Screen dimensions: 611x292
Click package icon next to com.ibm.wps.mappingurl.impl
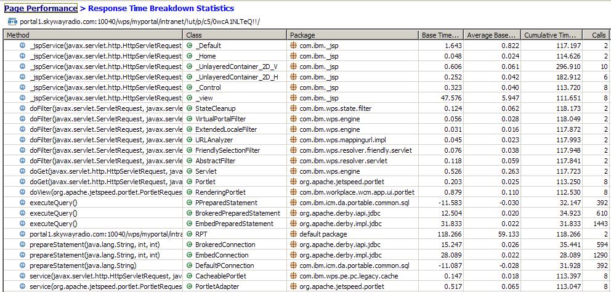293,140
